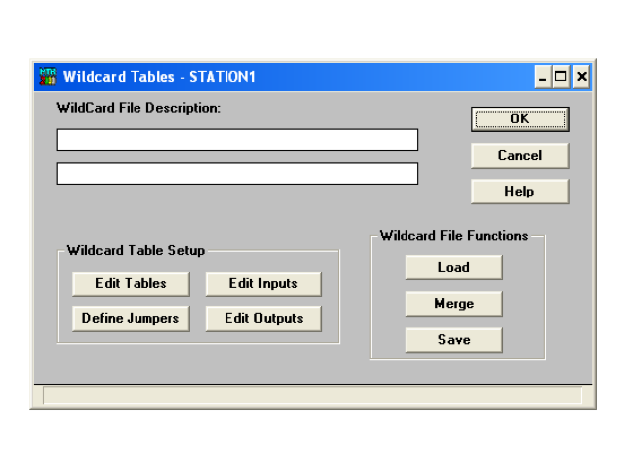Viewport: 633px width, 474px height.
Task: Focus the second description text box
Action: [237, 174]
